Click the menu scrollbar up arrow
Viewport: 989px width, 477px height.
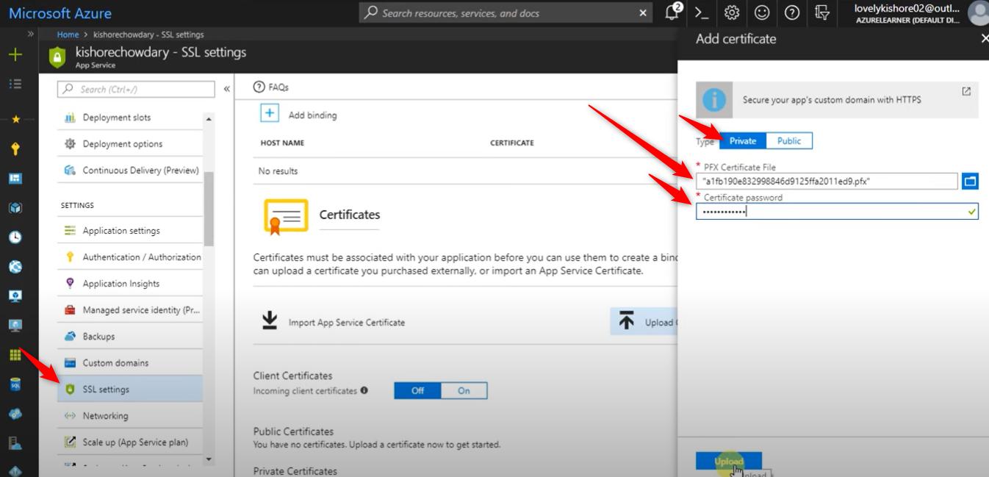[x=209, y=119]
